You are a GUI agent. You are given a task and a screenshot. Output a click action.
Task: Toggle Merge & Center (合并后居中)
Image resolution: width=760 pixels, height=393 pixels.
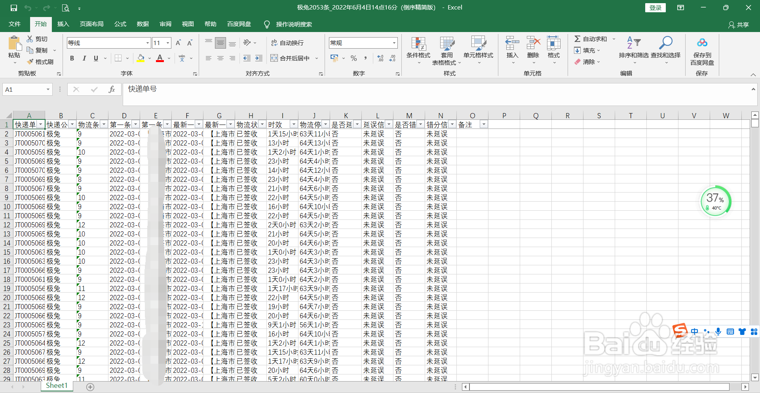point(291,58)
